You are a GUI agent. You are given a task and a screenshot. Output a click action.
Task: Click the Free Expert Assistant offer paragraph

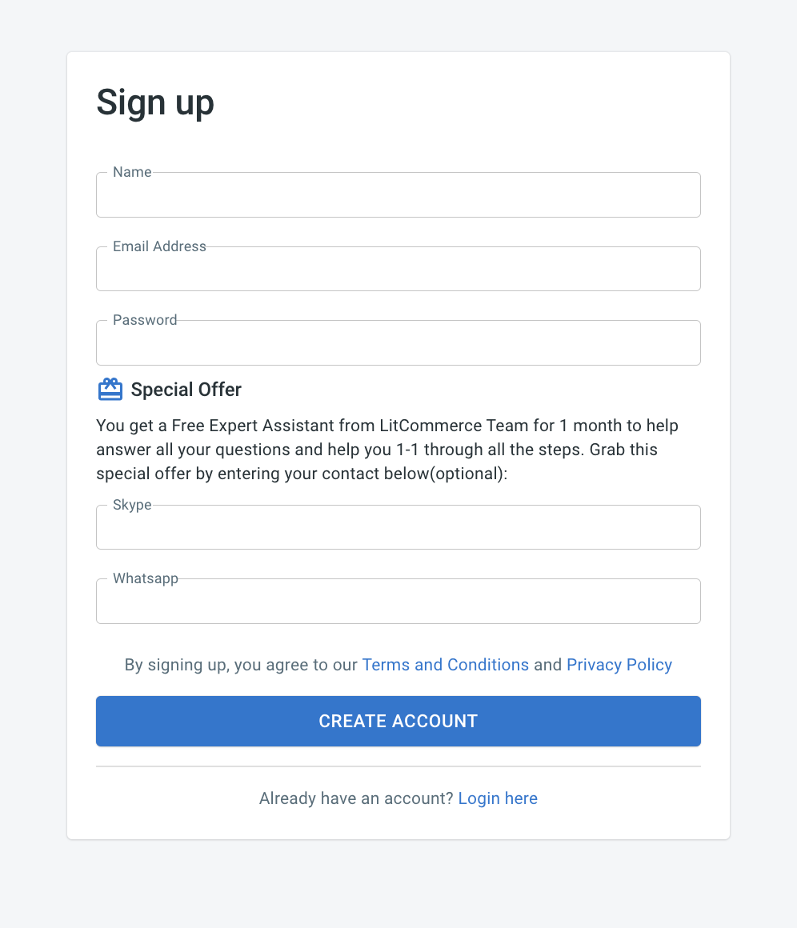[387, 450]
